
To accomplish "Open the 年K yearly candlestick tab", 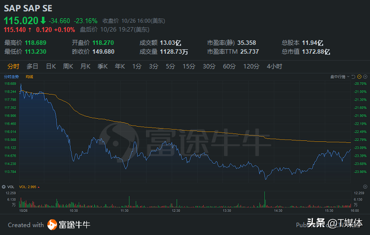I will pyautogui.click(x=120, y=67).
